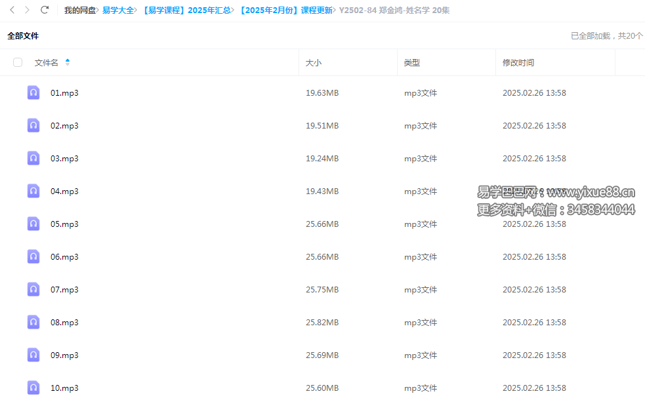The width and height of the screenshot is (645, 402).
Task: Click the 09.mp3 audio file icon
Action: pyautogui.click(x=33, y=355)
